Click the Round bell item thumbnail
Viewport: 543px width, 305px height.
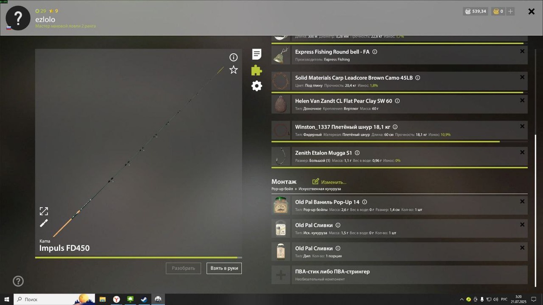(281, 55)
